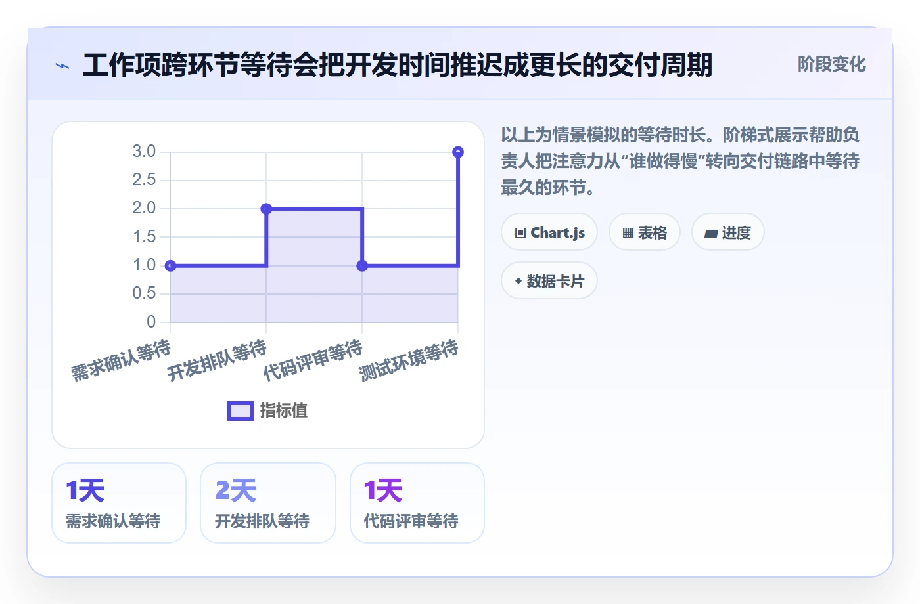Open the 1天 代码评审等待 card
The image size is (920, 604).
[x=417, y=503]
